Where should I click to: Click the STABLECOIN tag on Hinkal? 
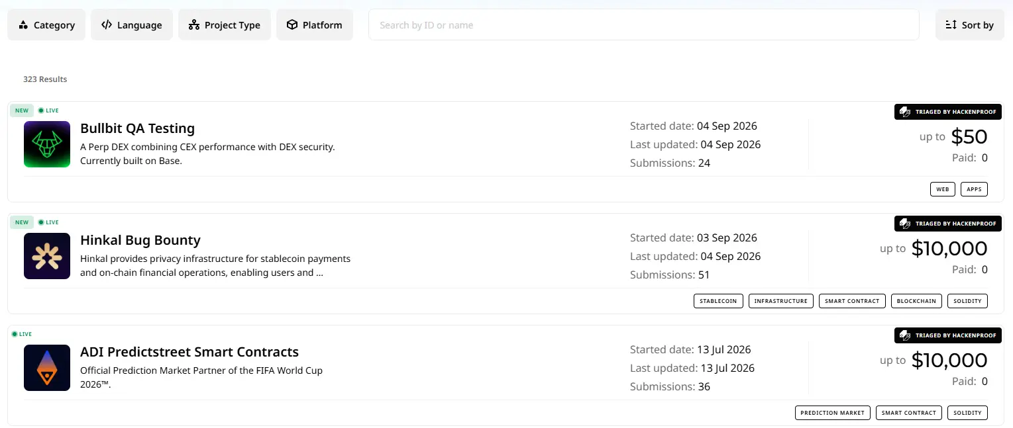719,301
